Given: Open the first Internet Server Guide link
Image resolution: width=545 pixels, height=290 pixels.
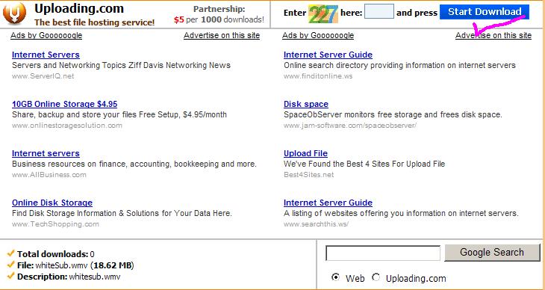Looking at the screenshot, I should point(328,55).
